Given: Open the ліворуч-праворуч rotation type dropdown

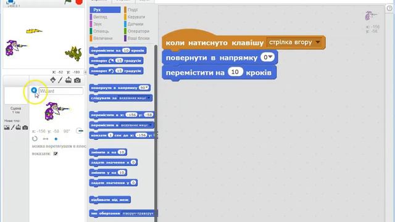Looking at the screenshot, I should point(138,213).
